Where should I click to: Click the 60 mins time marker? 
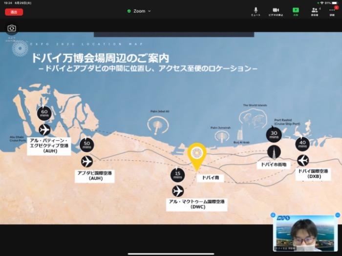(44, 113)
